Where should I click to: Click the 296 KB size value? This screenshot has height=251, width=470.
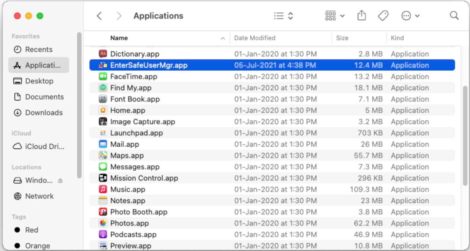click(370, 178)
